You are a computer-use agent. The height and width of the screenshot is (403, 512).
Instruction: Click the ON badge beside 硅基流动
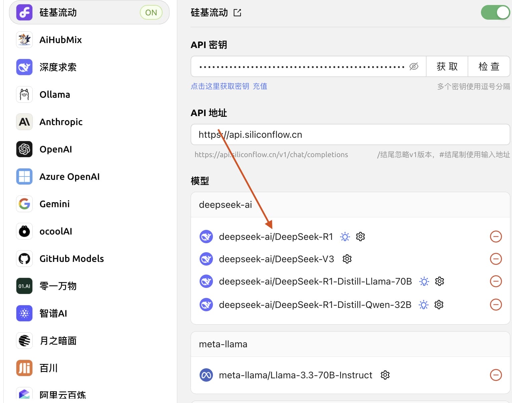(151, 12)
